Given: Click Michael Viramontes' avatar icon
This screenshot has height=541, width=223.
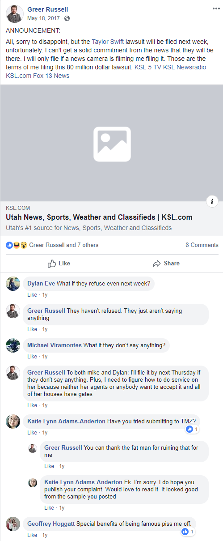Looking at the screenshot, I should click(13, 345).
